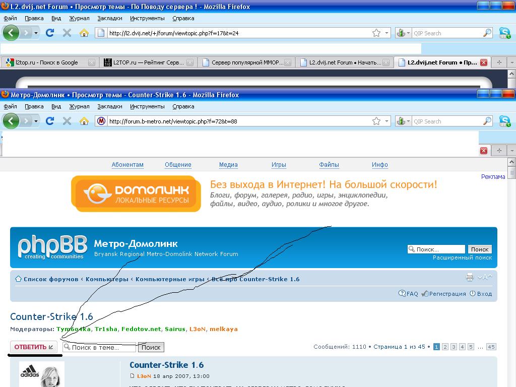Open history dropdown next to Forward in L2.dvij.net window

pyautogui.click(x=36, y=33)
